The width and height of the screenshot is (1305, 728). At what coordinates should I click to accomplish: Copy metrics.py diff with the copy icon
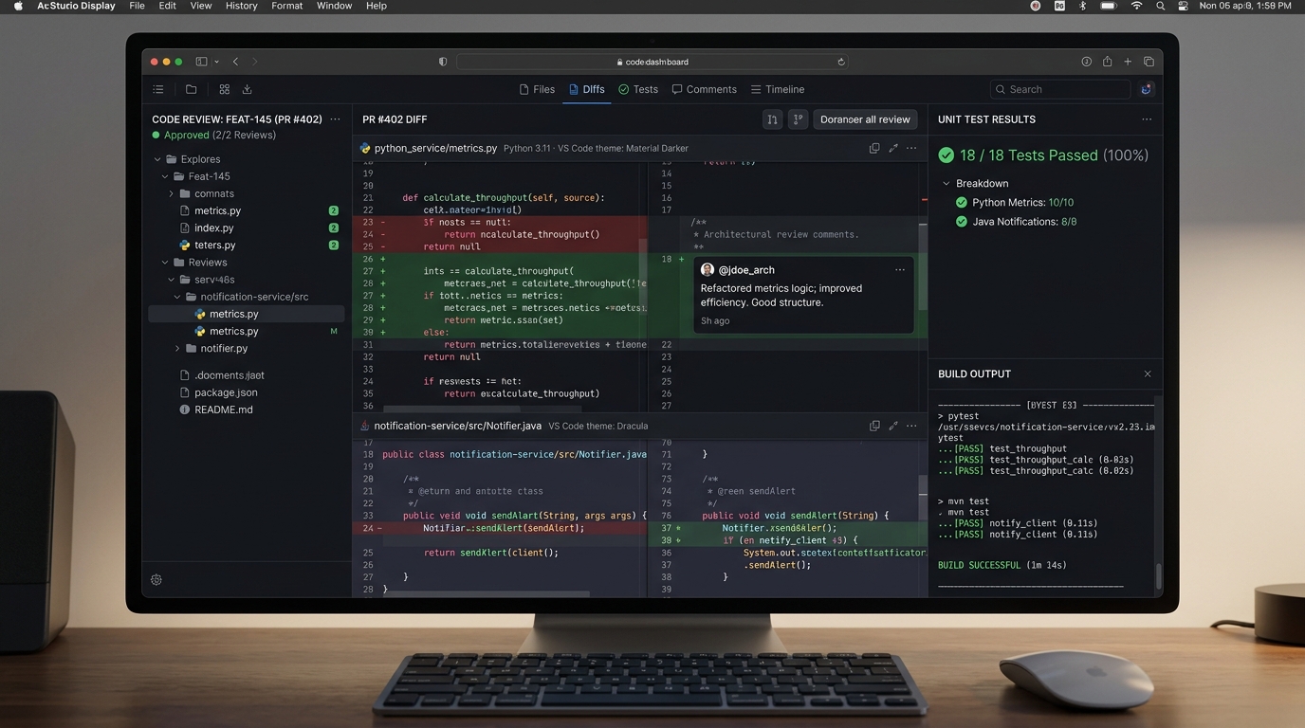click(874, 148)
